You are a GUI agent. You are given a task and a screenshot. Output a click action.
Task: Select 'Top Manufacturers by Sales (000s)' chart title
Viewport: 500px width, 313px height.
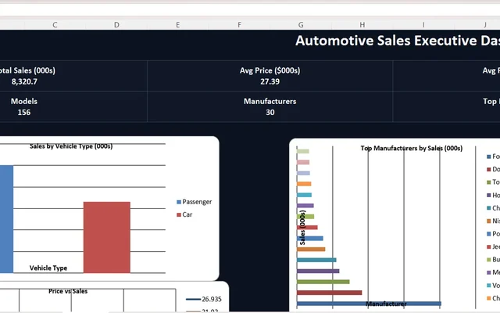(x=412, y=148)
